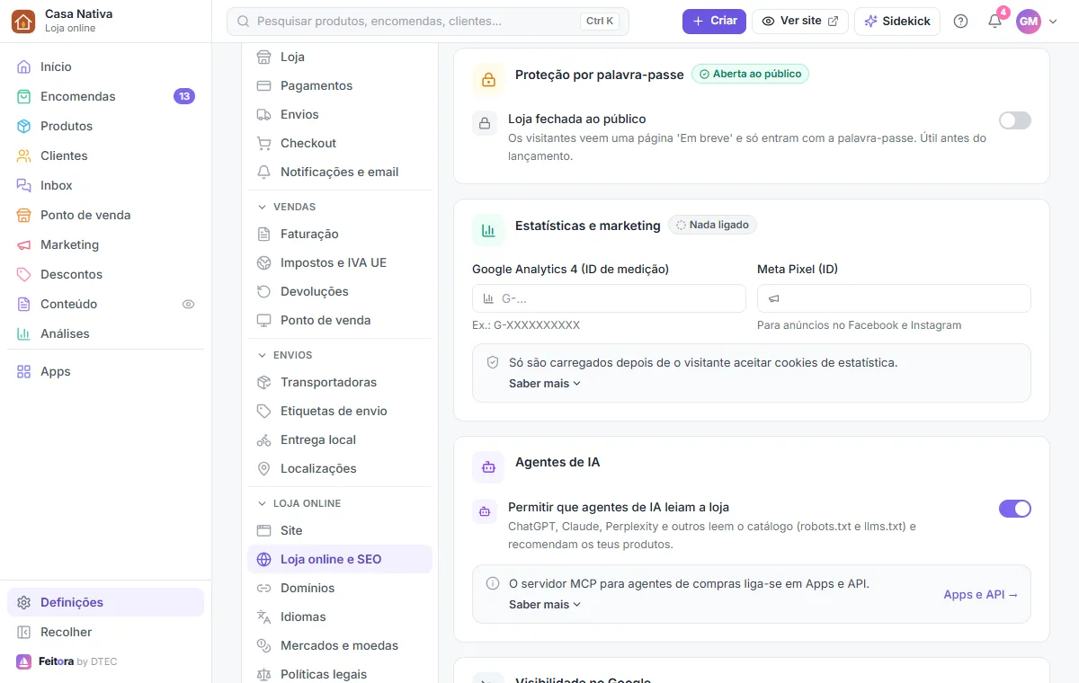Click the Análises bar chart icon
This screenshot has width=1079, height=683.
[24, 333]
